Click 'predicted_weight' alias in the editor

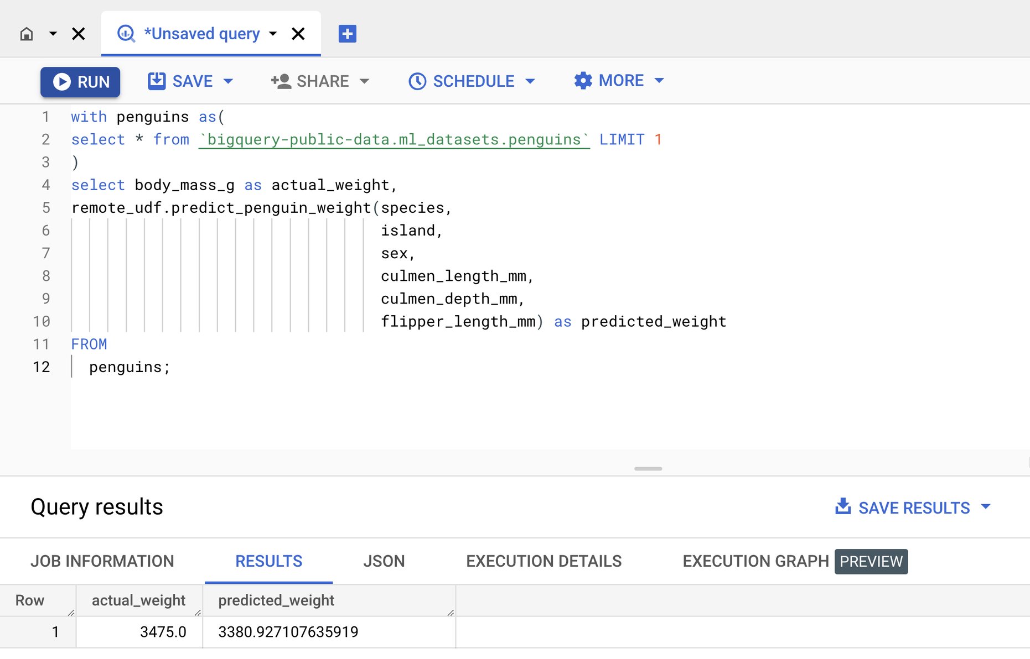[x=654, y=321]
